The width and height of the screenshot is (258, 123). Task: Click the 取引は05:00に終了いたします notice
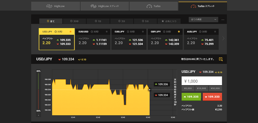click(198, 59)
